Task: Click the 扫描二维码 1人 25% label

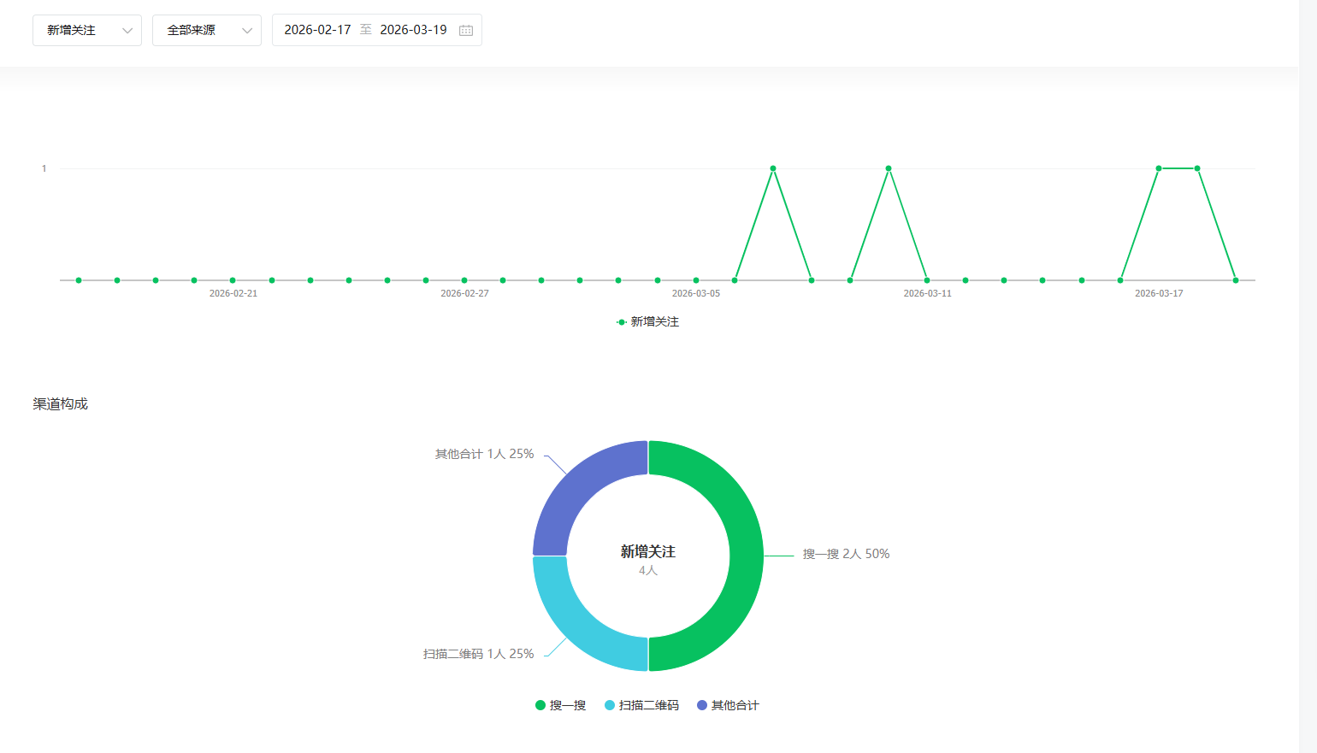Action: point(478,654)
